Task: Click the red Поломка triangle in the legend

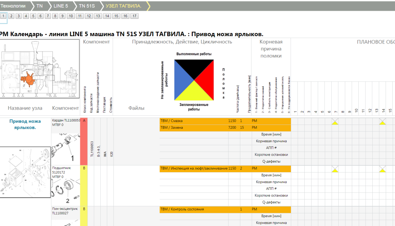Action: (x=205, y=81)
